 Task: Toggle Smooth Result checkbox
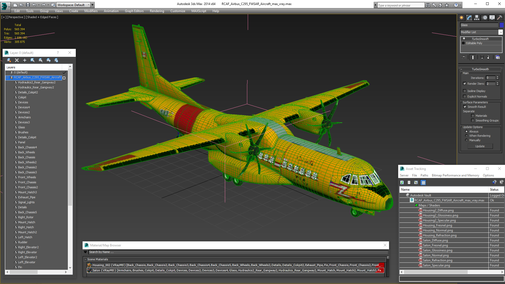coord(465,107)
